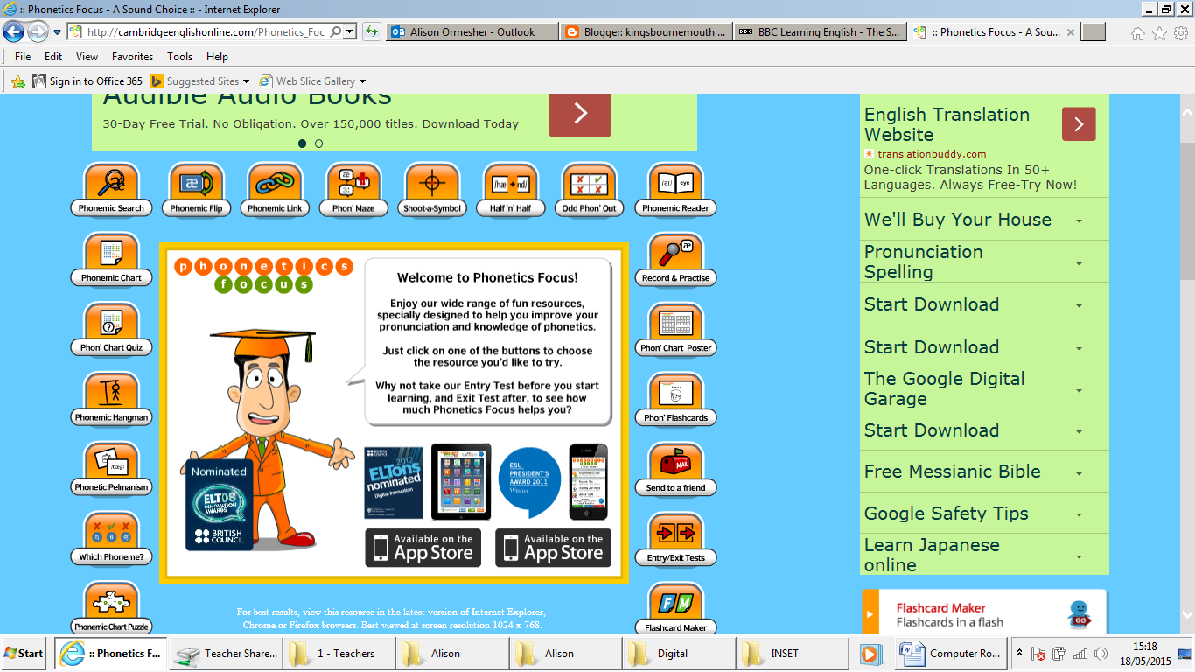Viewport: 1195px width, 672px height.
Task: Open the address bar history dropdown arrow
Action: [x=349, y=32]
